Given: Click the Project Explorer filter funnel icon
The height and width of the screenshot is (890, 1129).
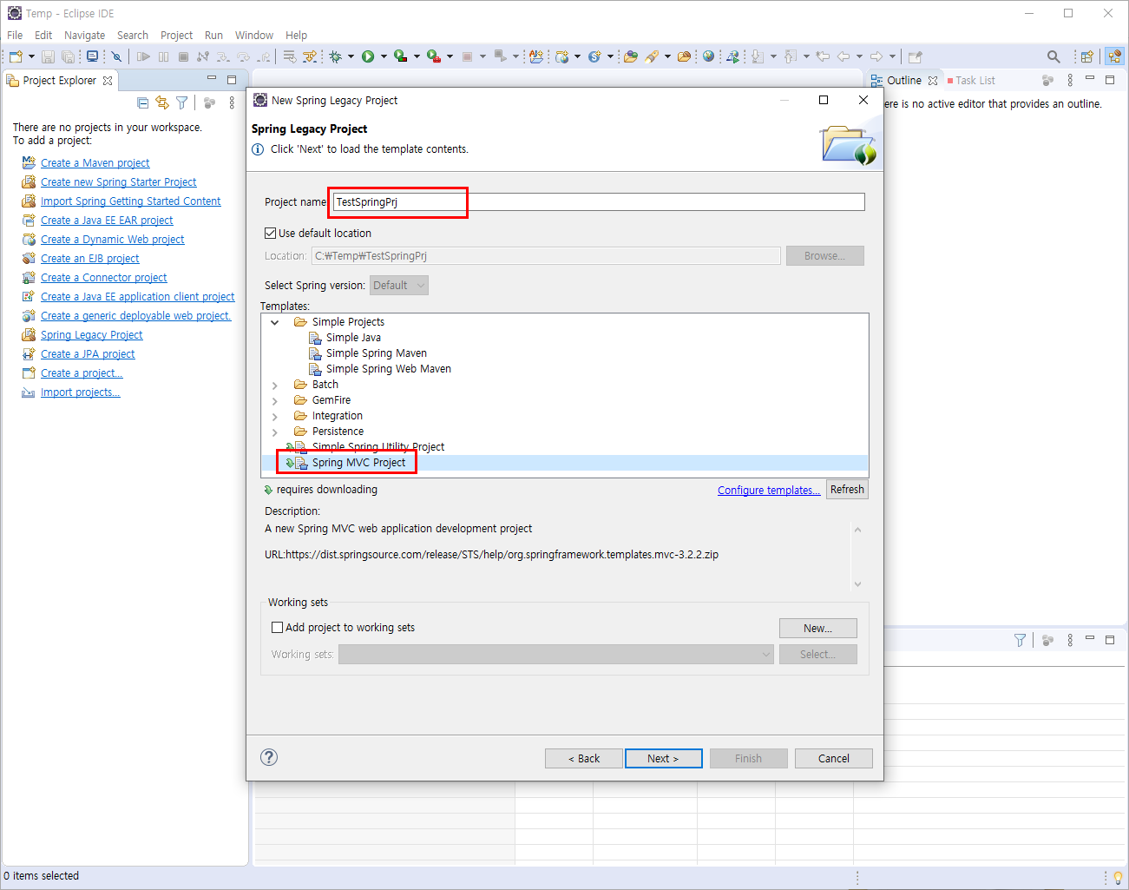Looking at the screenshot, I should click(182, 102).
